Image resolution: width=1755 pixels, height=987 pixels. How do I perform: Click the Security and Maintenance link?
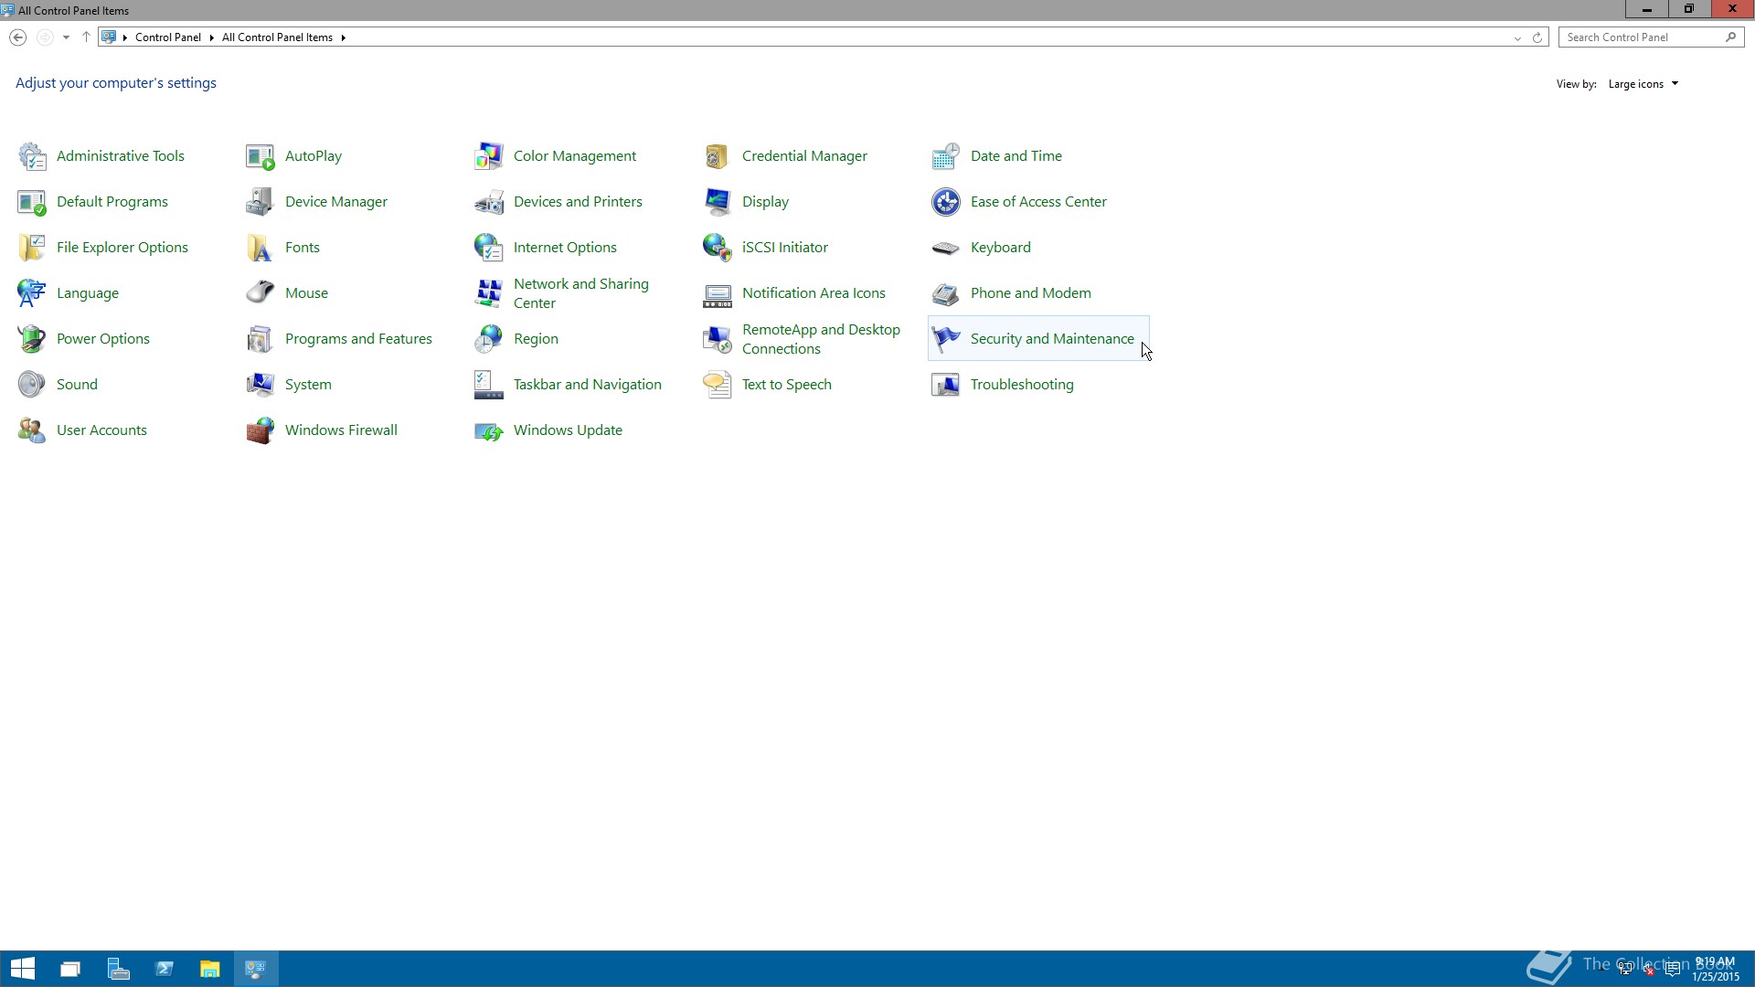(x=1052, y=339)
